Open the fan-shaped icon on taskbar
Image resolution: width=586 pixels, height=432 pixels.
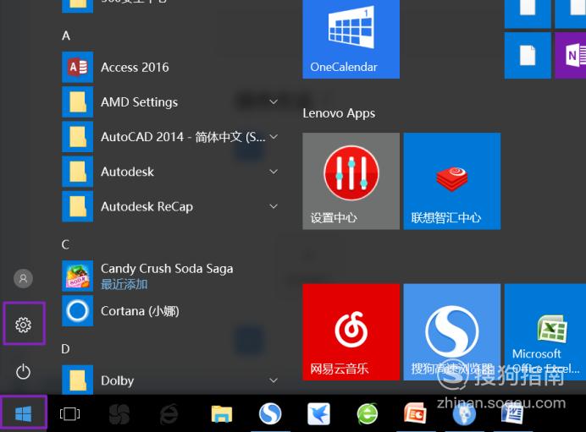point(119,413)
